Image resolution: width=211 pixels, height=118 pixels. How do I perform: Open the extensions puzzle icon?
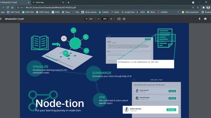click(203, 8)
